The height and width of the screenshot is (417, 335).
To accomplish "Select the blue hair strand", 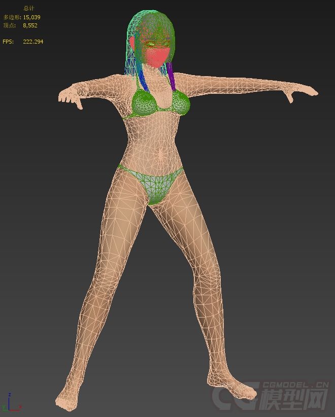I will tap(144, 78).
